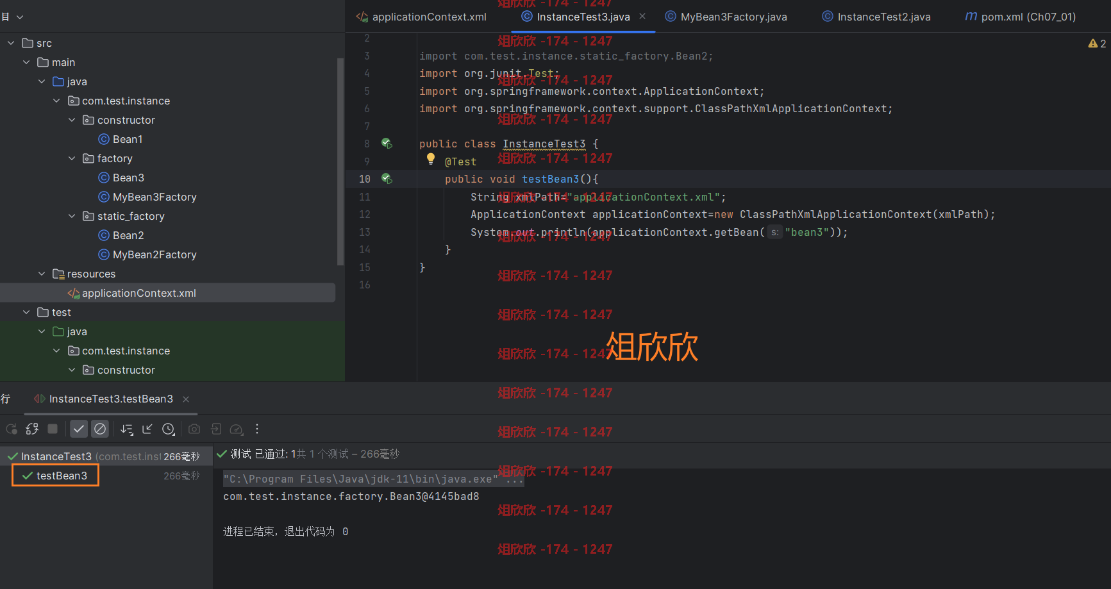Viewport: 1111px width, 589px height.
Task: Click the yellow lightbulb intention icon
Action: pyautogui.click(x=431, y=158)
